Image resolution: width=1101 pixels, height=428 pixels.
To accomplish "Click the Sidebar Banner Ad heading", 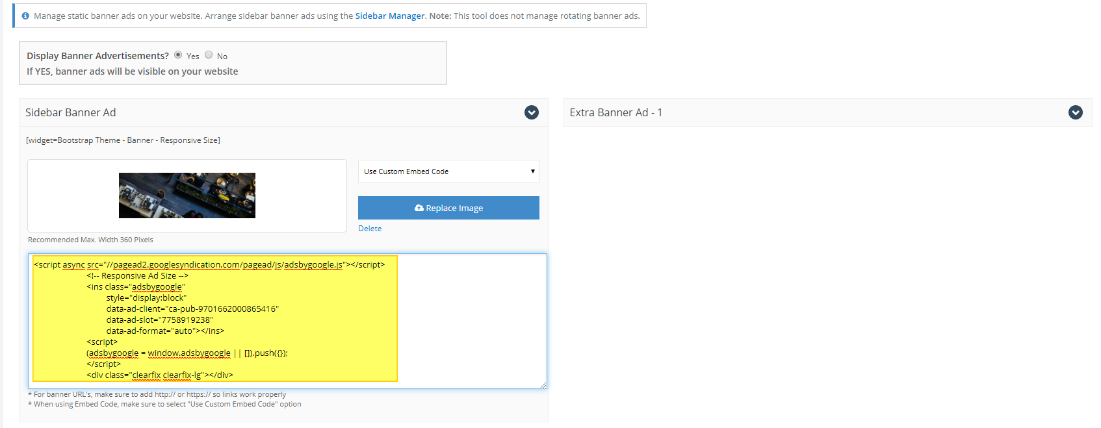I will click(x=71, y=112).
